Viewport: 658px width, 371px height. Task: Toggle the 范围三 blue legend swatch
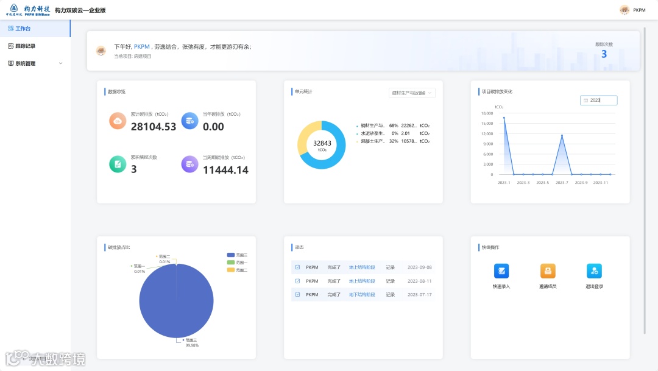[x=231, y=255]
